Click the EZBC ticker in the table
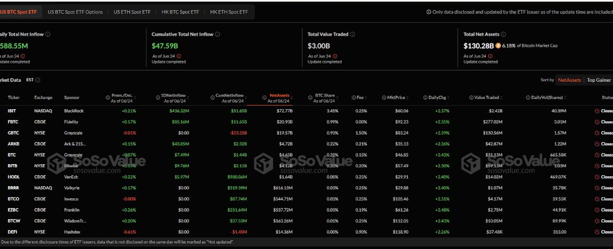Viewport: 613px width, 249px height. tap(13, 209)
